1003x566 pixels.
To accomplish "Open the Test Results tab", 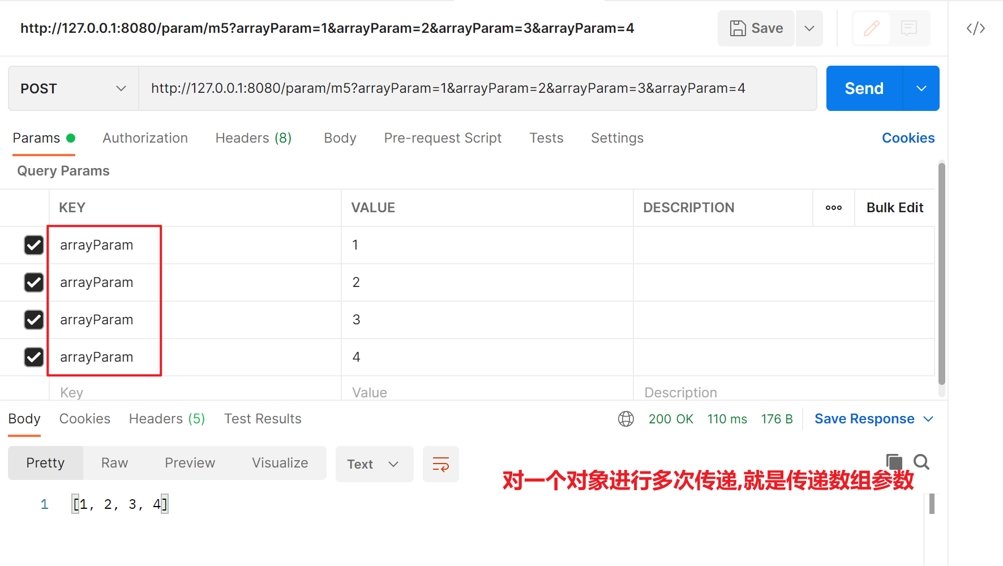I will coord(263,419).
